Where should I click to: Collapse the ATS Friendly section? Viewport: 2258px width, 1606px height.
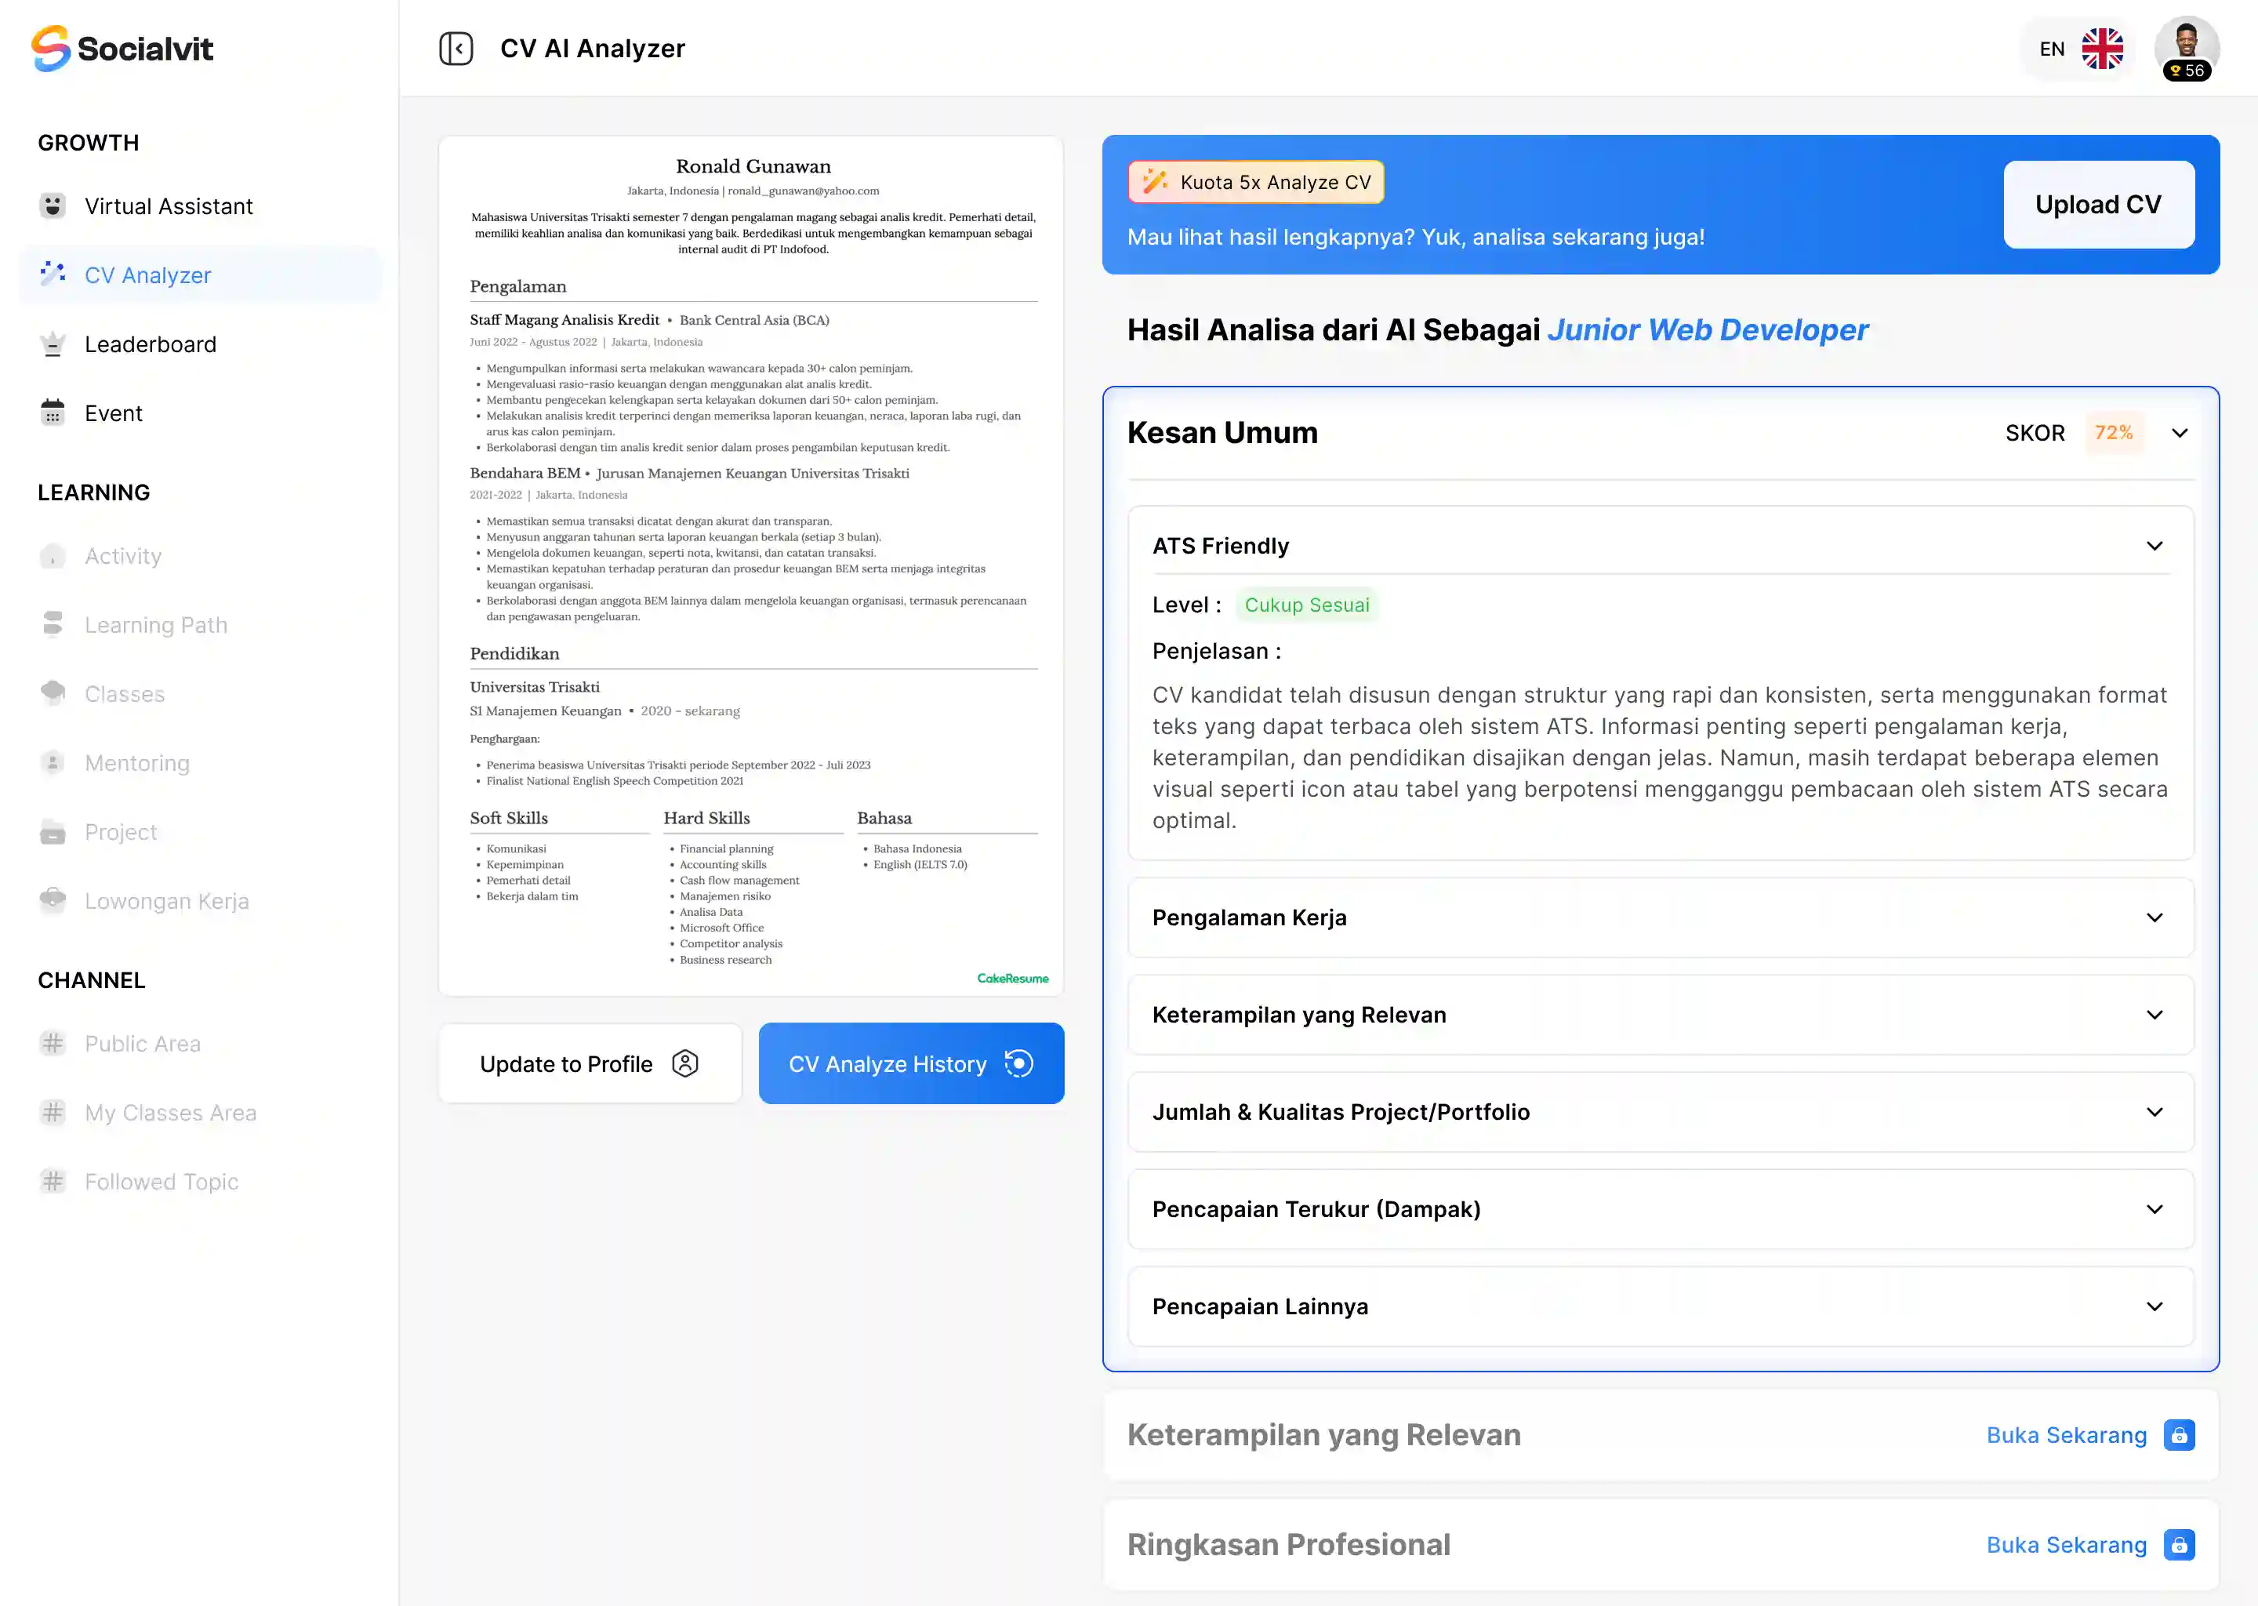click(x=2155, y=546)
